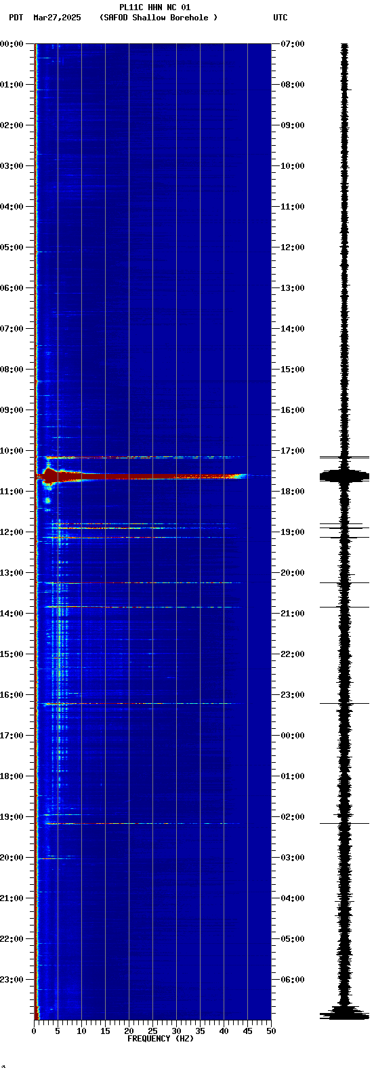Click the frequency axis value '15'

tap(105, 1031)
